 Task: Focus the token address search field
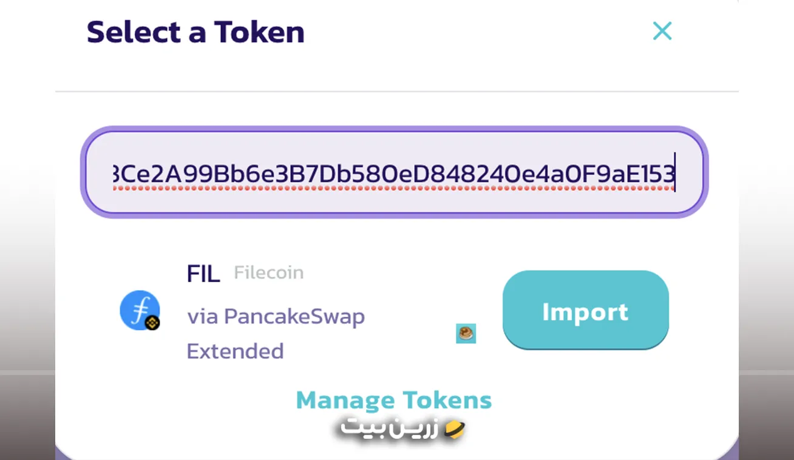(395, 172)
